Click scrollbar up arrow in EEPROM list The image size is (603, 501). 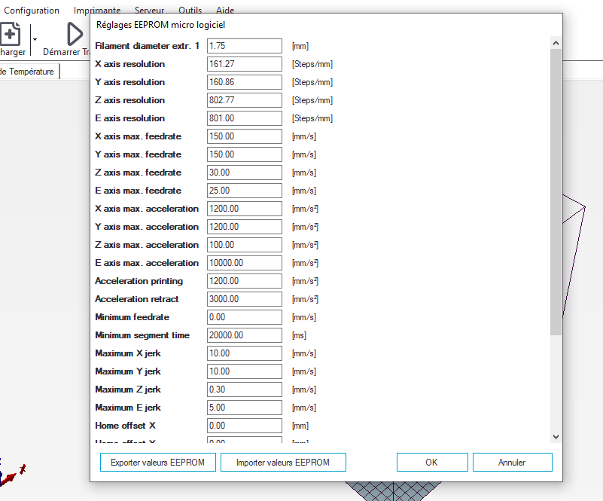(x=556, y=43)
